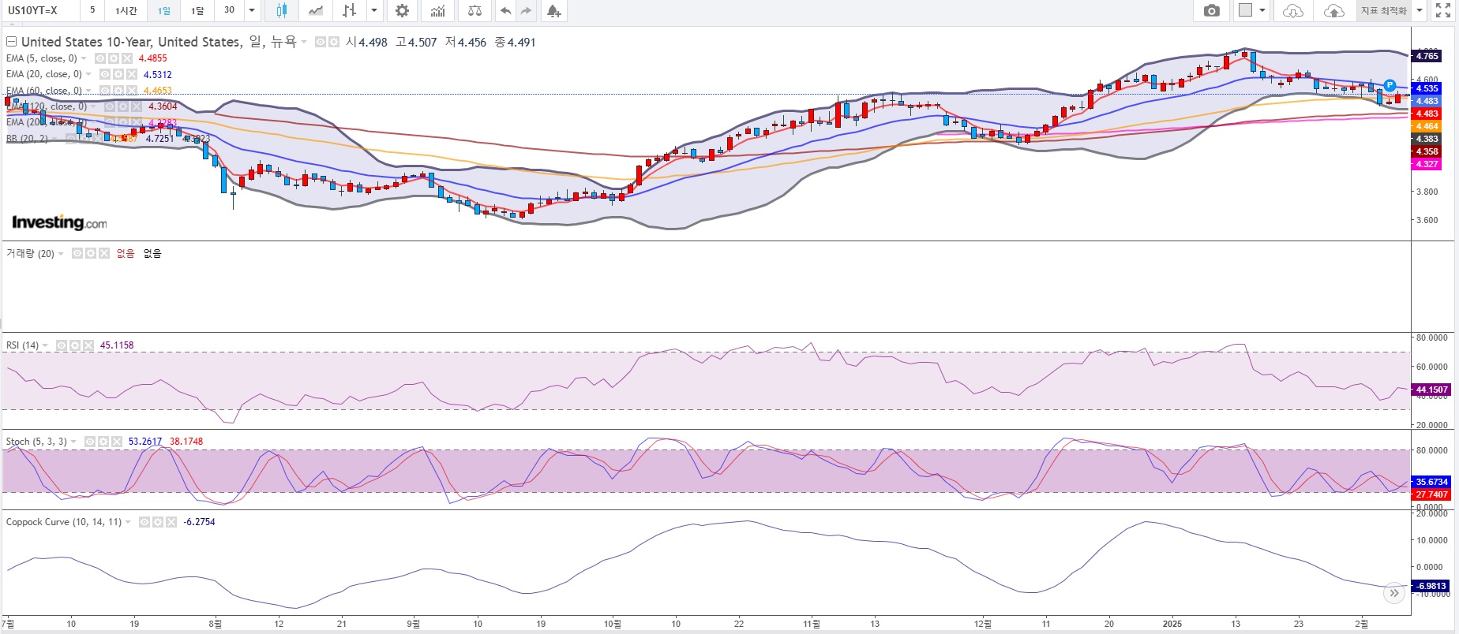Toggle visibility of Coppock Curve indicator

[144, 522]
